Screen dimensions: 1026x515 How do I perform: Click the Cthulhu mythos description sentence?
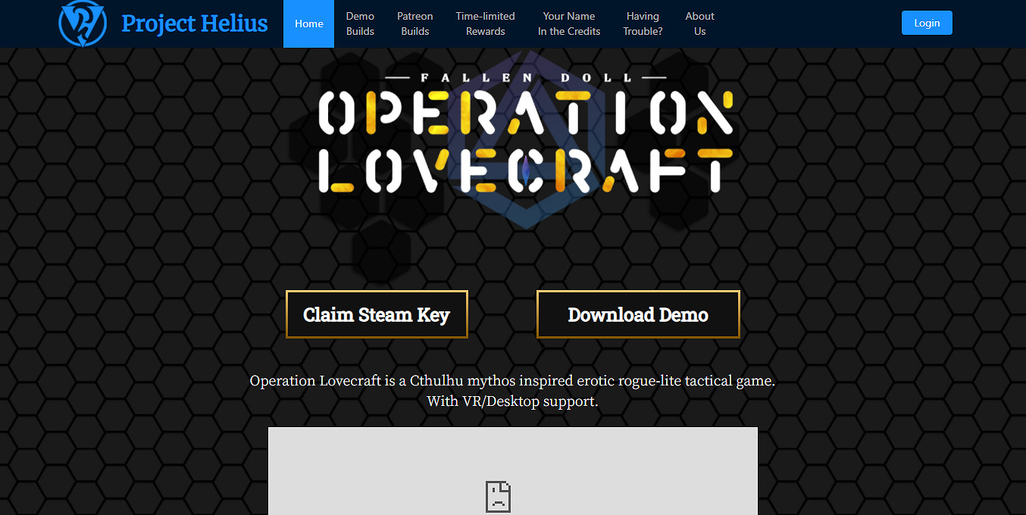[x=512, y=381]
